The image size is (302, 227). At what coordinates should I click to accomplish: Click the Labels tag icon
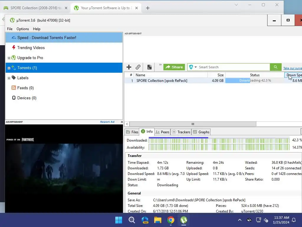[14, 78]
